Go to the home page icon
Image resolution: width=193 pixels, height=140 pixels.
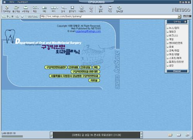(x=22, y=17)
